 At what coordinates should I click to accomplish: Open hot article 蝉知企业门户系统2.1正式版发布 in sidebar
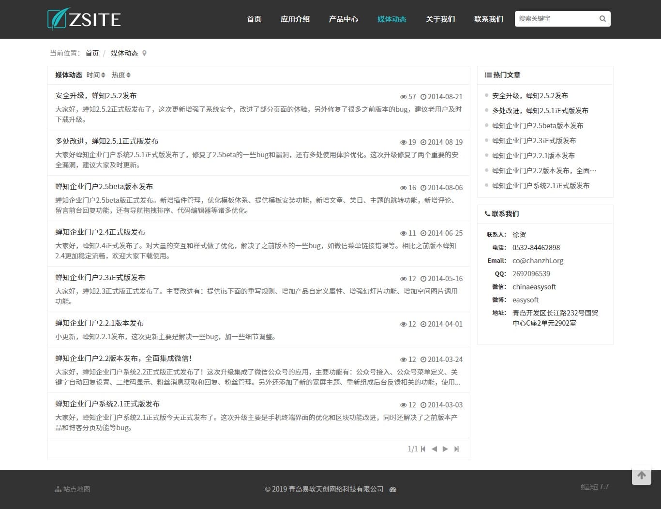[541, 186]
